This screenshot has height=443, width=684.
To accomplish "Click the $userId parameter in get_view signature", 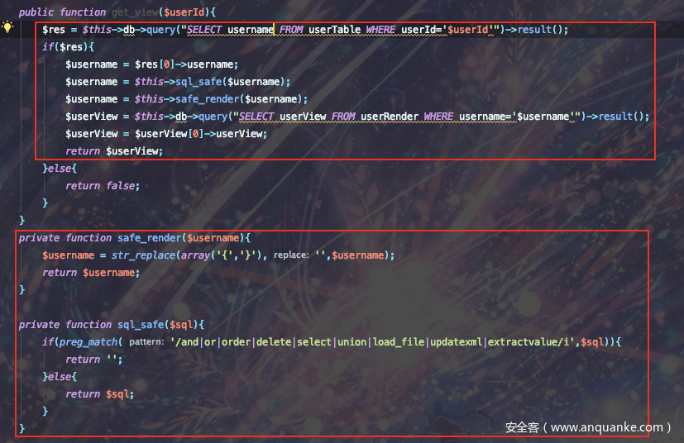I will [184, 12].
